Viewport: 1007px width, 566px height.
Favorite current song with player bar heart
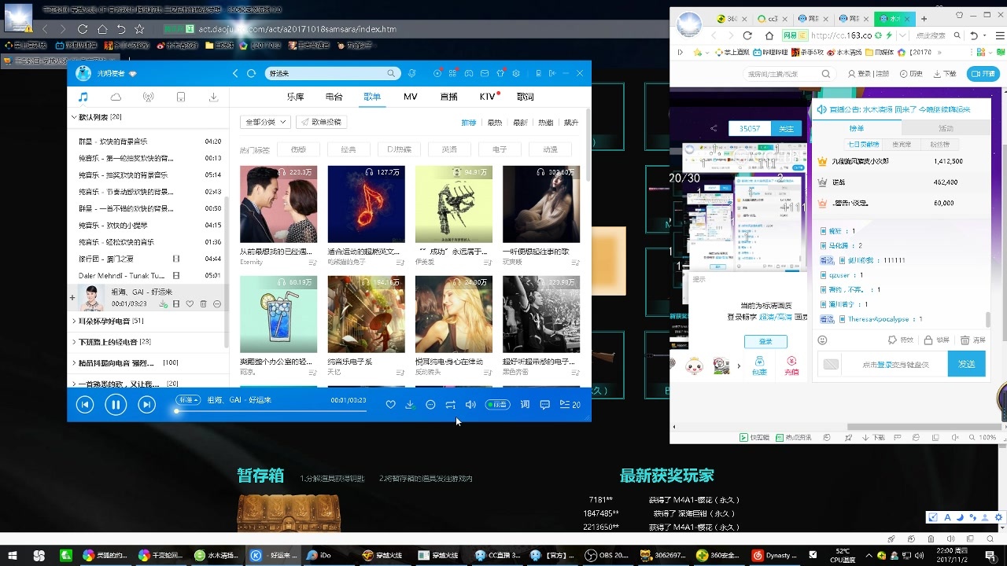coord(390,404)
